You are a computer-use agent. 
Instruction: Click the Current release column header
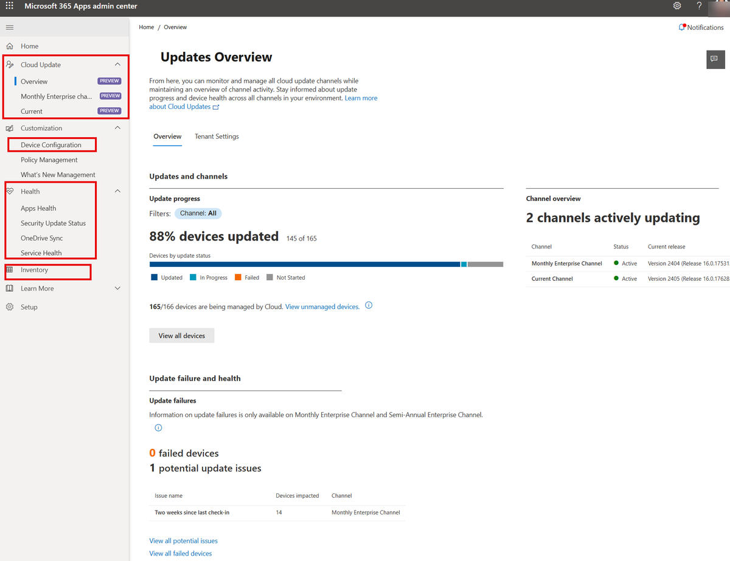tap(666, 247)
